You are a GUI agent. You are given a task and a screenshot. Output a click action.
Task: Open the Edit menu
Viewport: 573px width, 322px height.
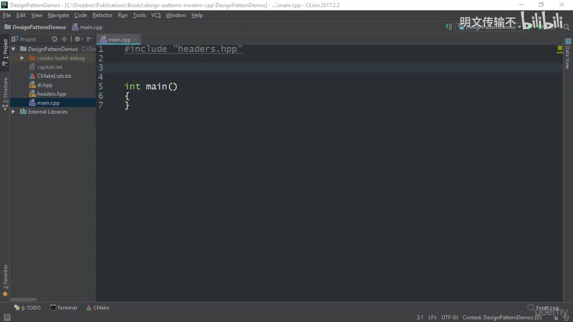[x=21, y=15]
